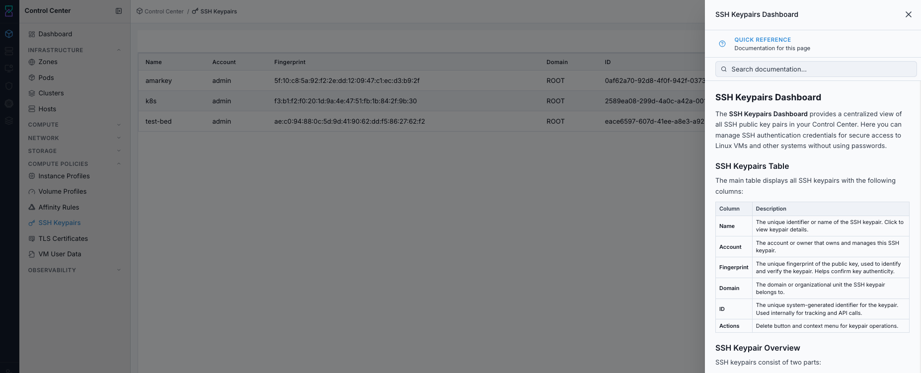This screenshot has width=921, height=373.
Task: Expand the Network section
Action: click(x=119, y=138)
